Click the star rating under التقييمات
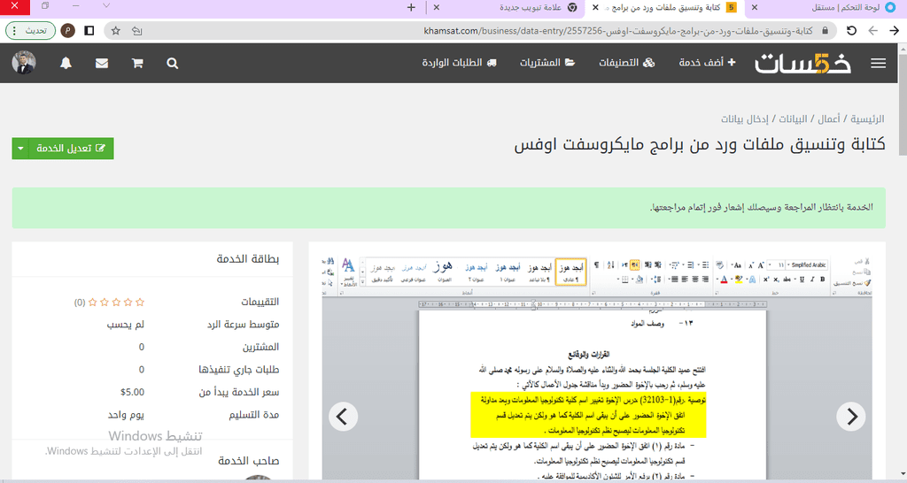Image resolution: width=907 pixels, height=483 pixels. click(116, 303)
